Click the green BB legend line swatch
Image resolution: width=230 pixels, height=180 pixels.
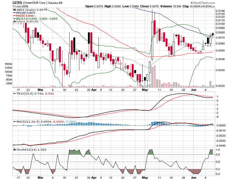point(15,19)
